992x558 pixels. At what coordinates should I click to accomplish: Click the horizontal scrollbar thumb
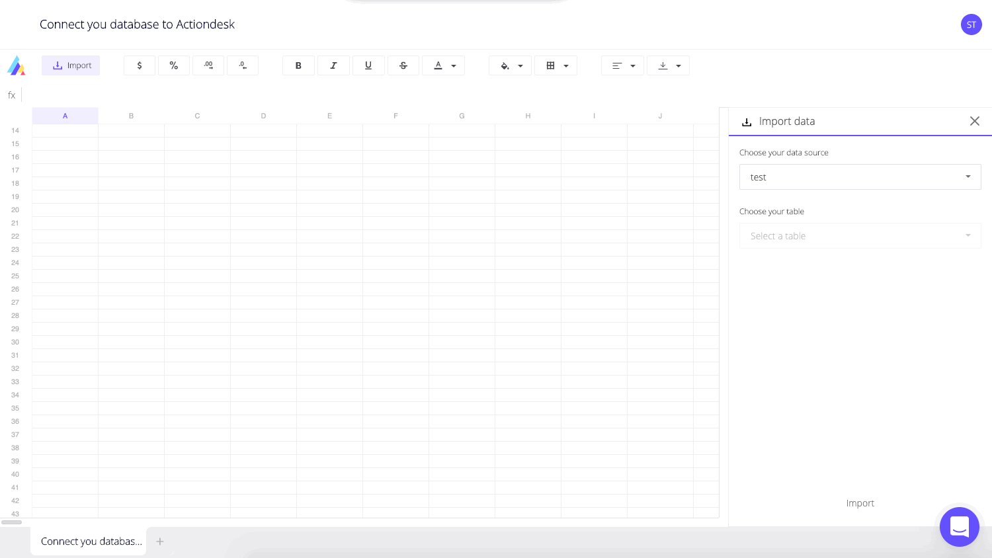11,522
